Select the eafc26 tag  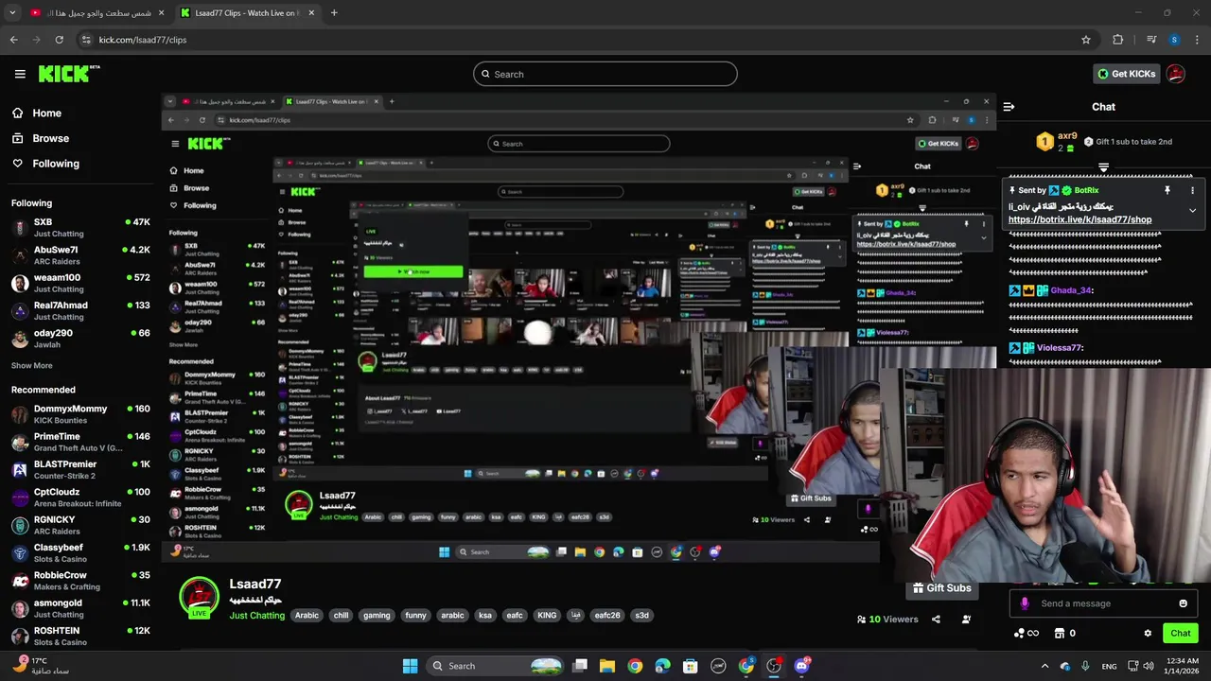[x=607, y=615]
